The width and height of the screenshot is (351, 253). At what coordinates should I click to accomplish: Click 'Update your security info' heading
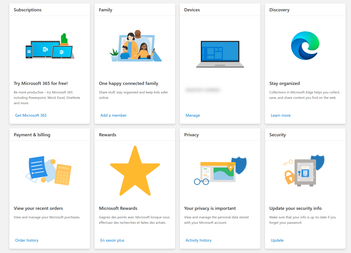(296, 208)
